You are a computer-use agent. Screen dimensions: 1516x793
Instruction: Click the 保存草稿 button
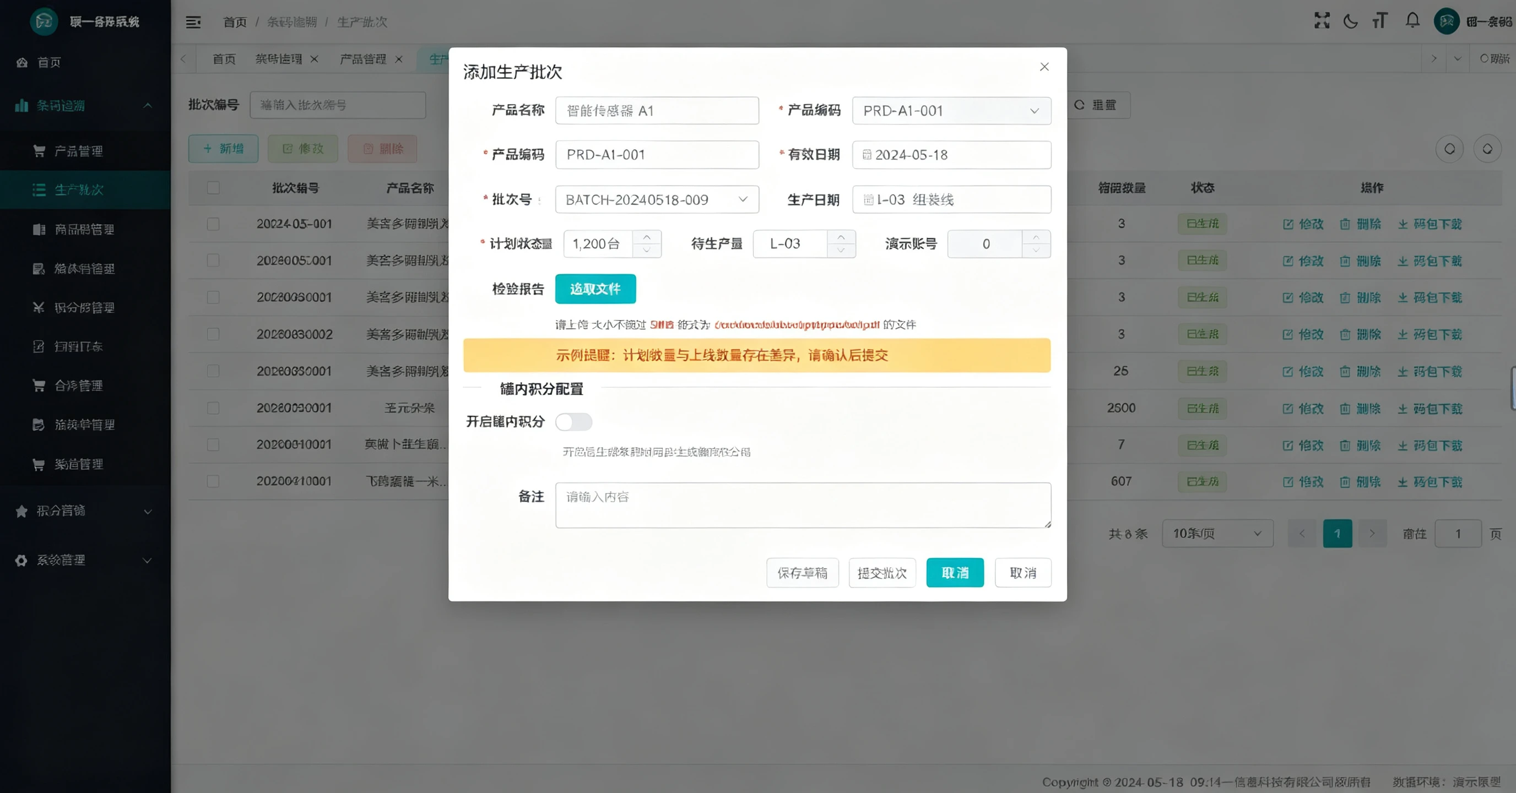pos(802,573)
